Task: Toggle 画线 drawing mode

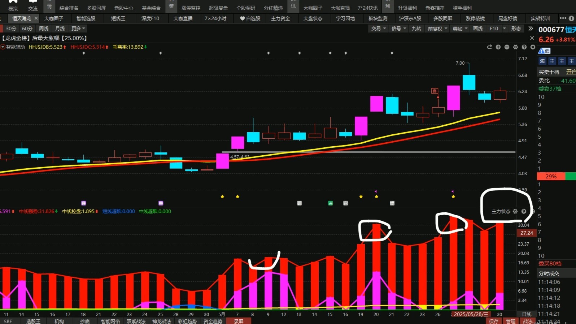Action: click(x=478, y=29)
